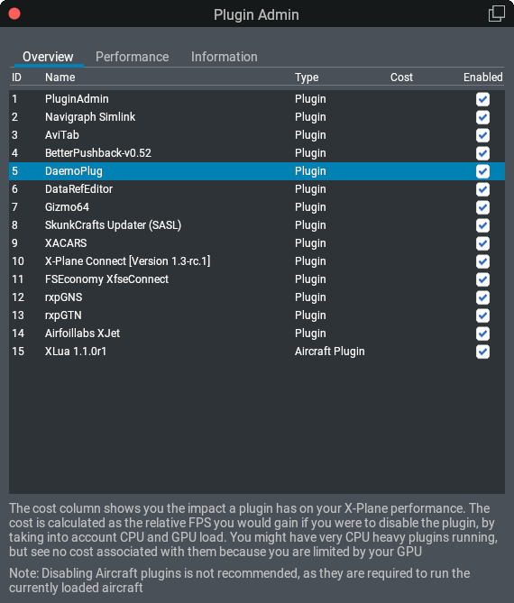514x603 pixels.
Task: Toggle XACARS enabled checkbox
Action: pyautogui.click(x=482, y=244)
